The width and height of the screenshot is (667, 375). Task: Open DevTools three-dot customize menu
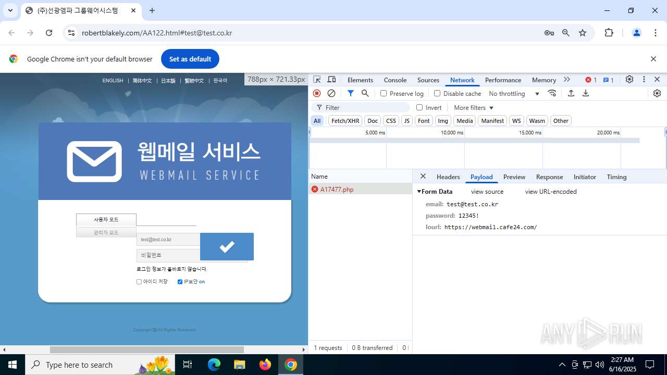644,80
